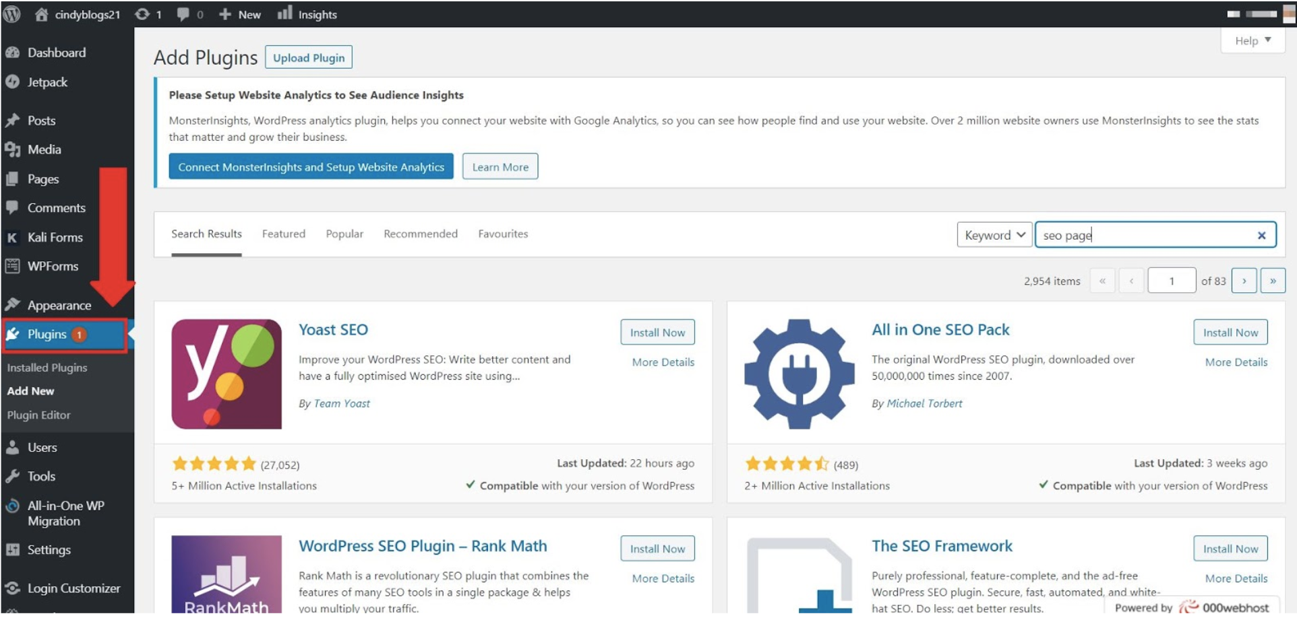Open the pending updates icon

pos(148,14)
